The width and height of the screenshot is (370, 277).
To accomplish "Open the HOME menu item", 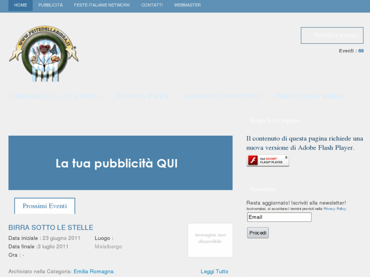I will (20, 5).
